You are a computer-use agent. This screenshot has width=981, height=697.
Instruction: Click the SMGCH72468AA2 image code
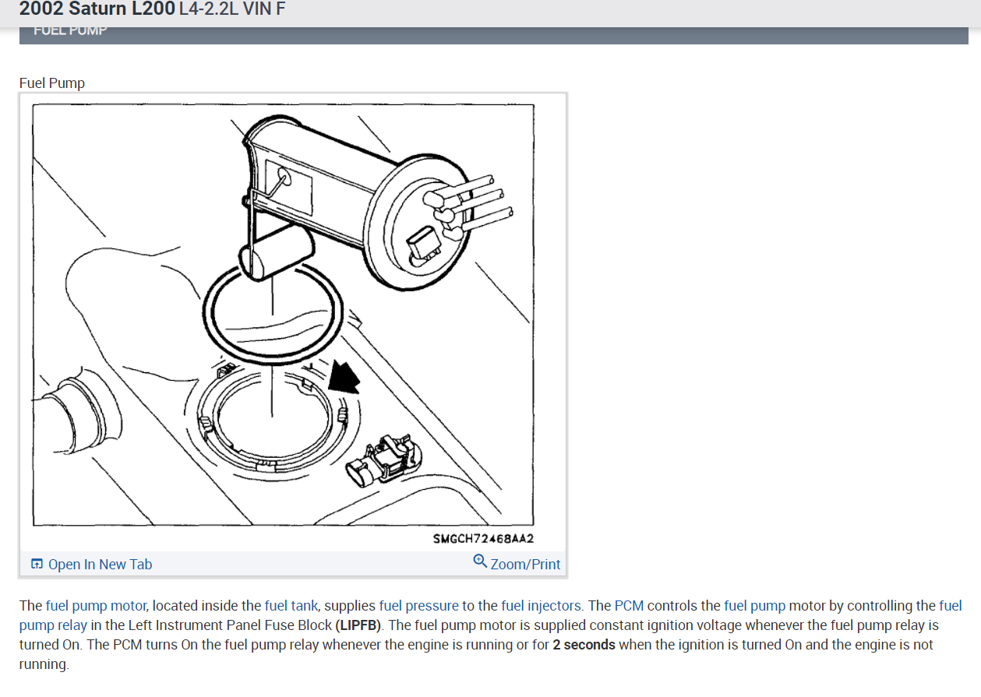pyautogui.click(x=483, y=539)
